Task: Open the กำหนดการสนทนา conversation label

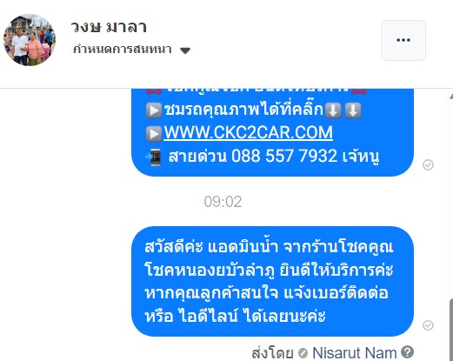Action: click(123, 50)
